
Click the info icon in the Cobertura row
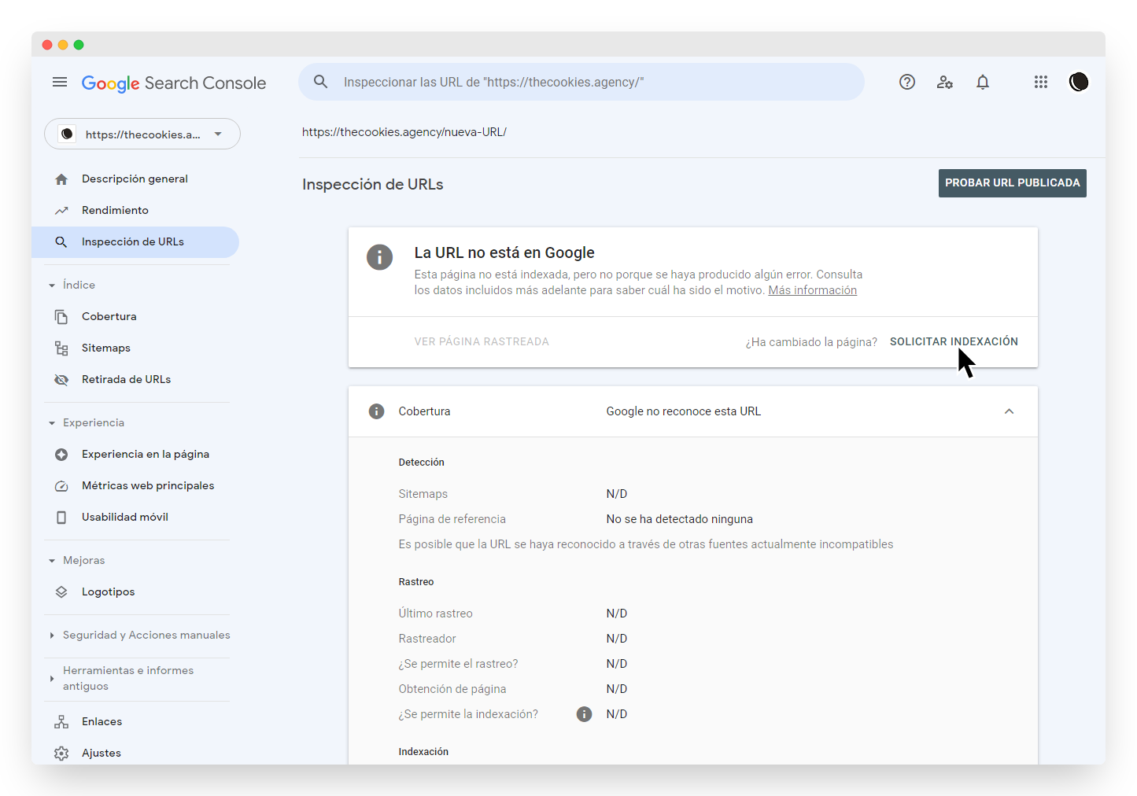pos(377,411)
